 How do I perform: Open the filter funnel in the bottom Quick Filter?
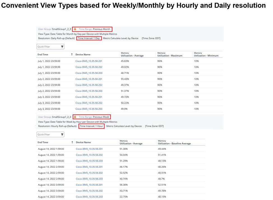[x=62, y=134]
